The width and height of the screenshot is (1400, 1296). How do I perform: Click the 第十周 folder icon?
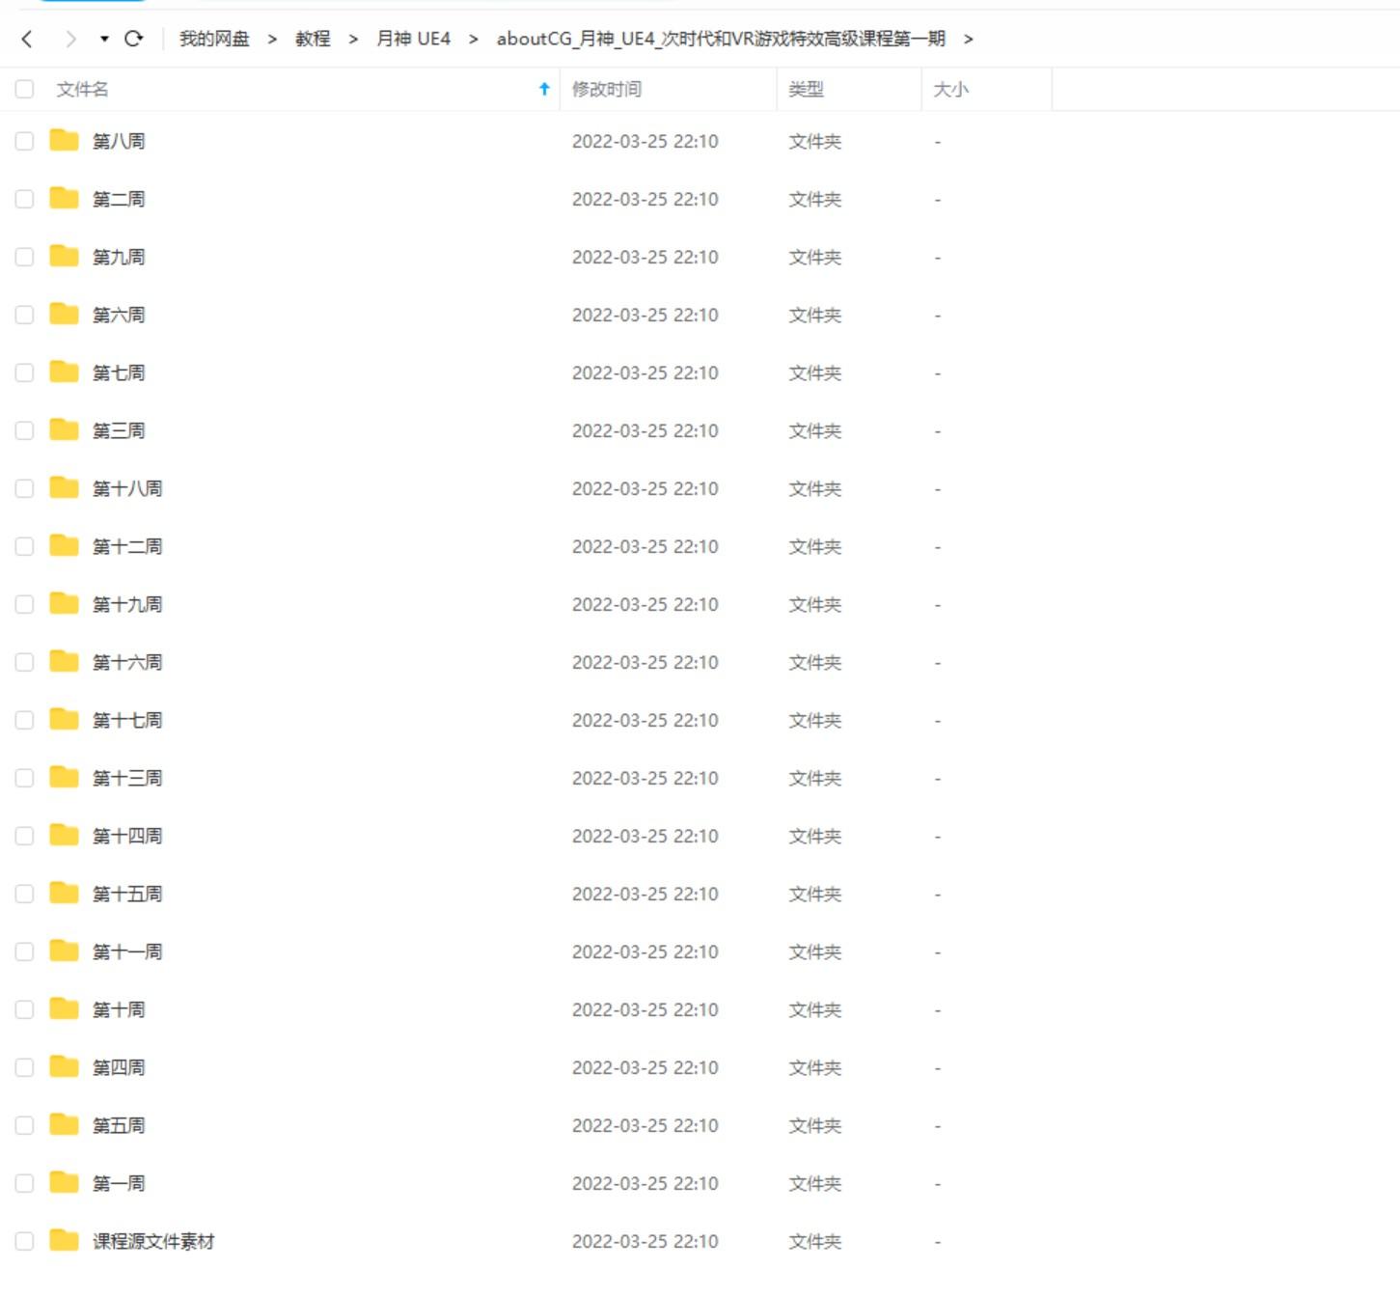(64, 1008)
